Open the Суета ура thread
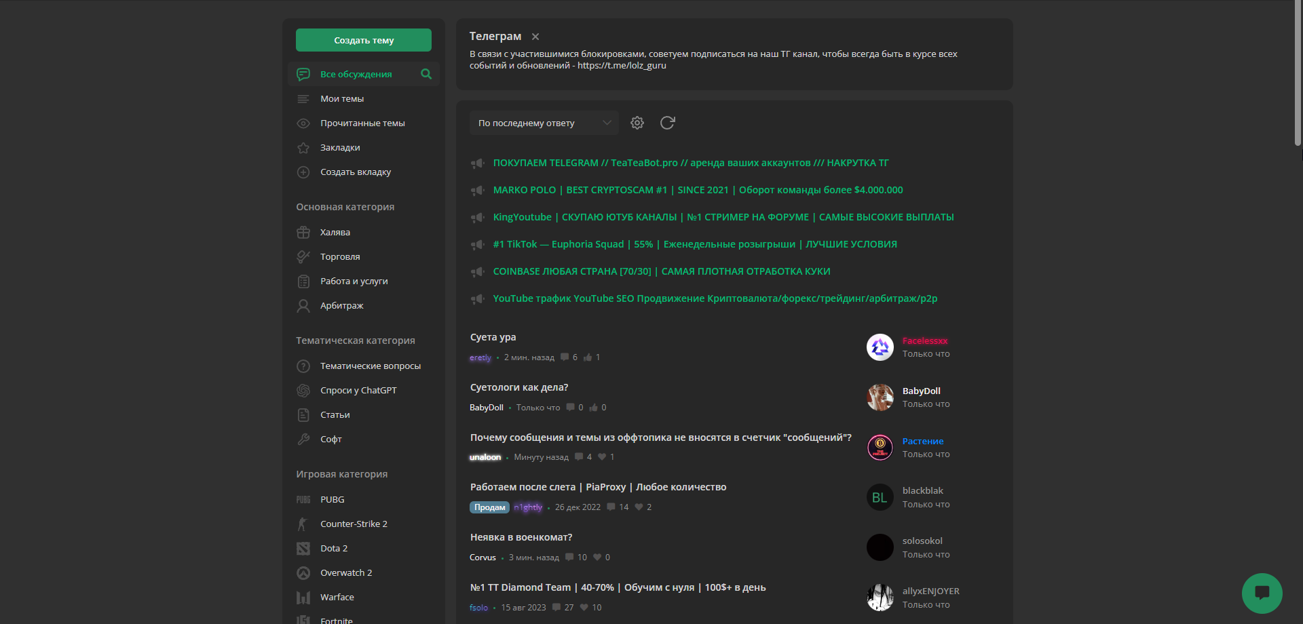Viewport: 1303px width, 624px height. coord(493,337)
